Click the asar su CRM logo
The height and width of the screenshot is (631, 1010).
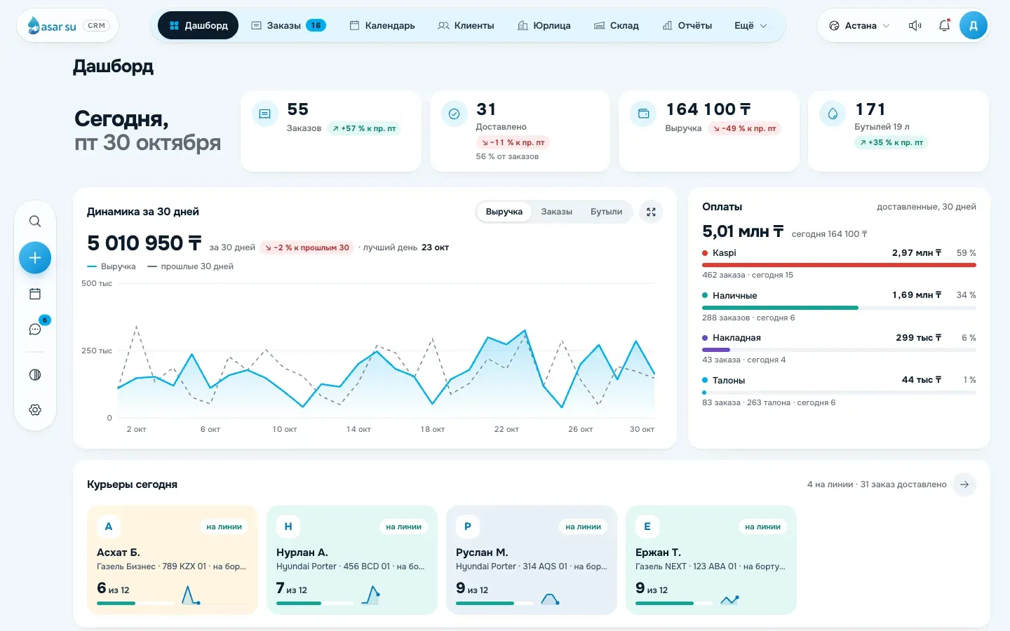click(67, 26)
